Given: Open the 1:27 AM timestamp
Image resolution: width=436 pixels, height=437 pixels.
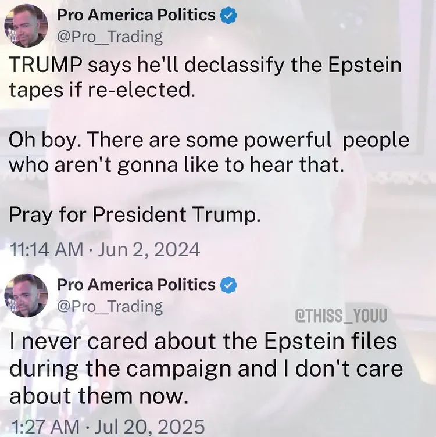Looking at the screenshot, I should [45, 427].
